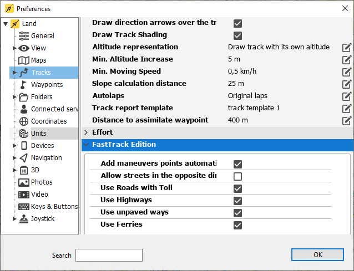The width and height of the screenshot is (354, 271).
Task: Disable Add maneuvers points automatically
Action: pyautogui.click(x=237, y=164)
